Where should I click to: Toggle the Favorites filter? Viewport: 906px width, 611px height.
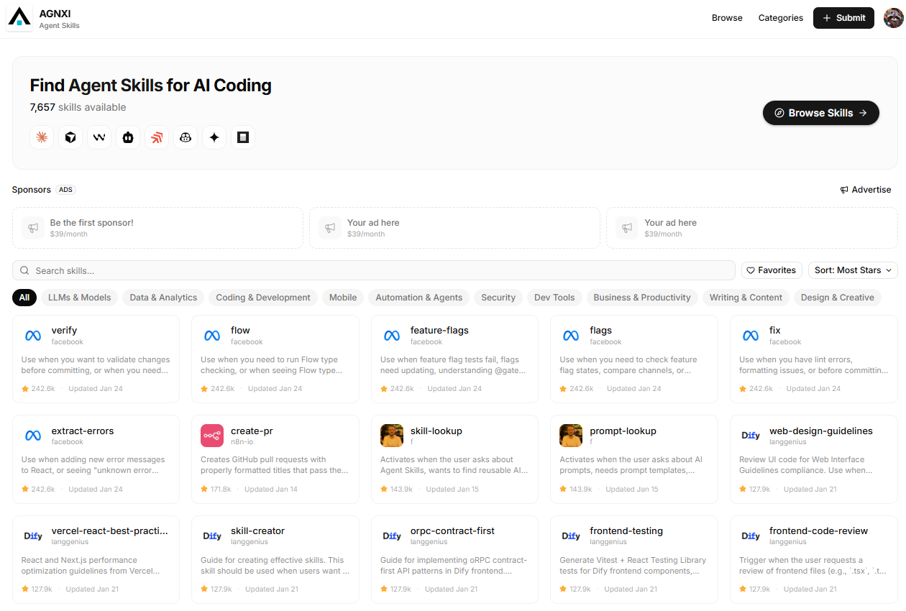coord(772,270)
